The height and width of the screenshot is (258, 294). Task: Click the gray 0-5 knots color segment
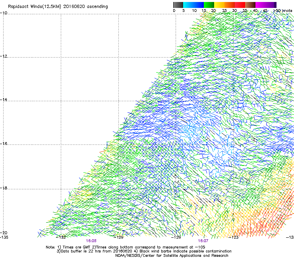(x=178, y=5)
